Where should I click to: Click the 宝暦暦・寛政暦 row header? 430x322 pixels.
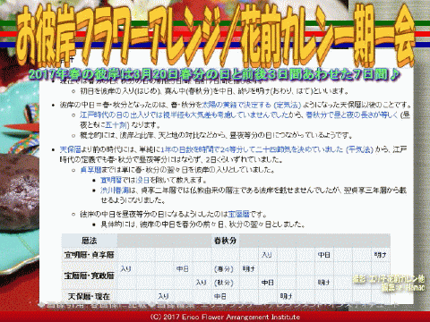(90, 275)
